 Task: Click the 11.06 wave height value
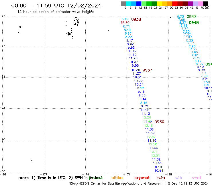[x=149, y=129]
